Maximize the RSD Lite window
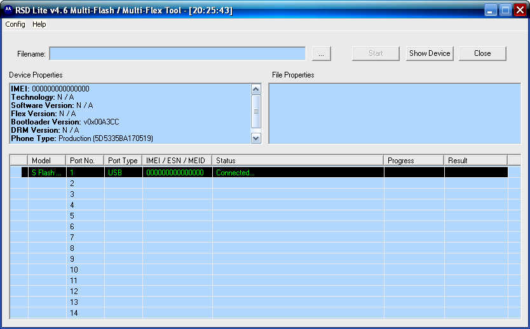530x329 pixels. [505, 10]
